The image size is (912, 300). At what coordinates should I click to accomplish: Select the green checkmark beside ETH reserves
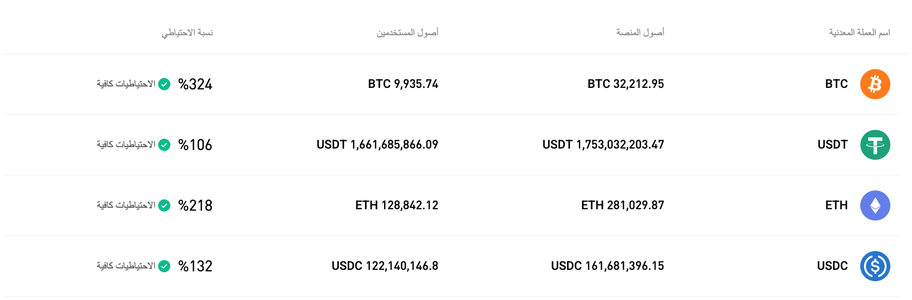click(x=164, y=206)
